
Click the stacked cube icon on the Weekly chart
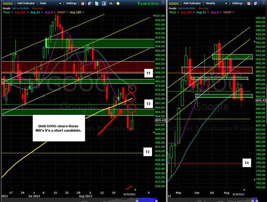256,3
